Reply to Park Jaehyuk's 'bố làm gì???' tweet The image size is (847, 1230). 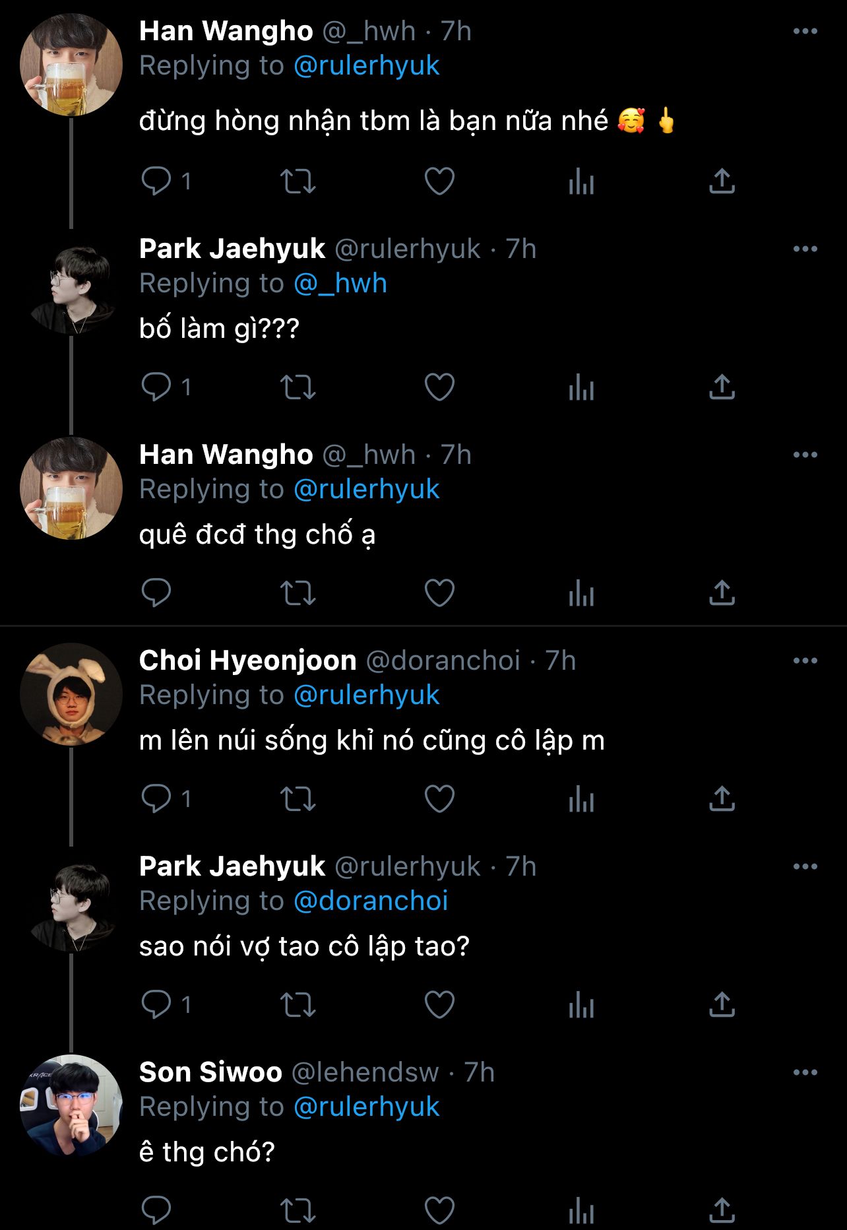[x=157, y=387]
